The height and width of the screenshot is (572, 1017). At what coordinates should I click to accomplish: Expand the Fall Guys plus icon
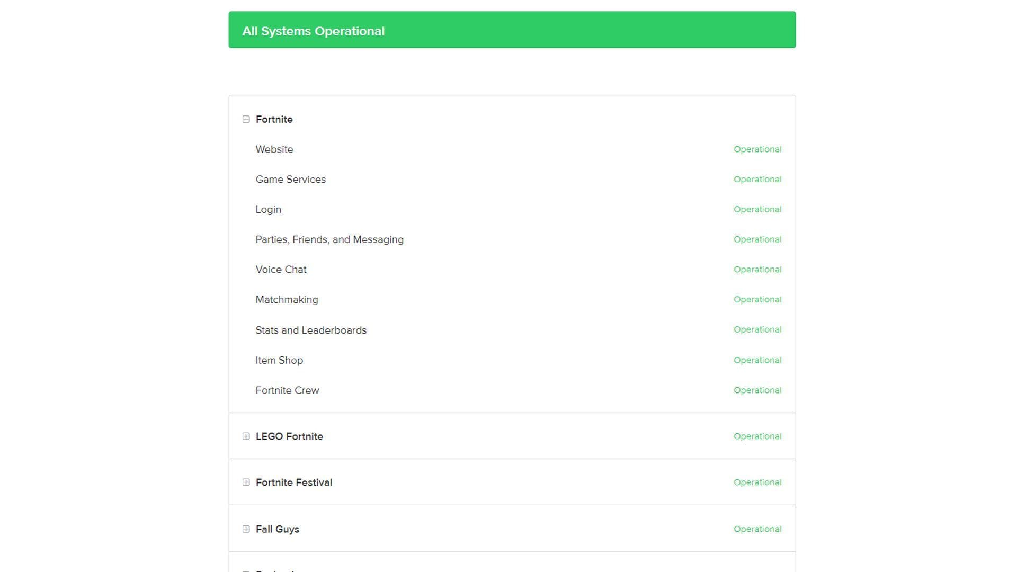(x=246, y=529)
